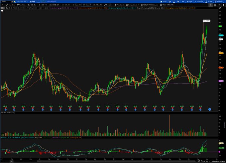The height and width of the screenshot is (163, 226).
Task: Click the yellow 195.84 price axis bubble
Action: (221, 53)
